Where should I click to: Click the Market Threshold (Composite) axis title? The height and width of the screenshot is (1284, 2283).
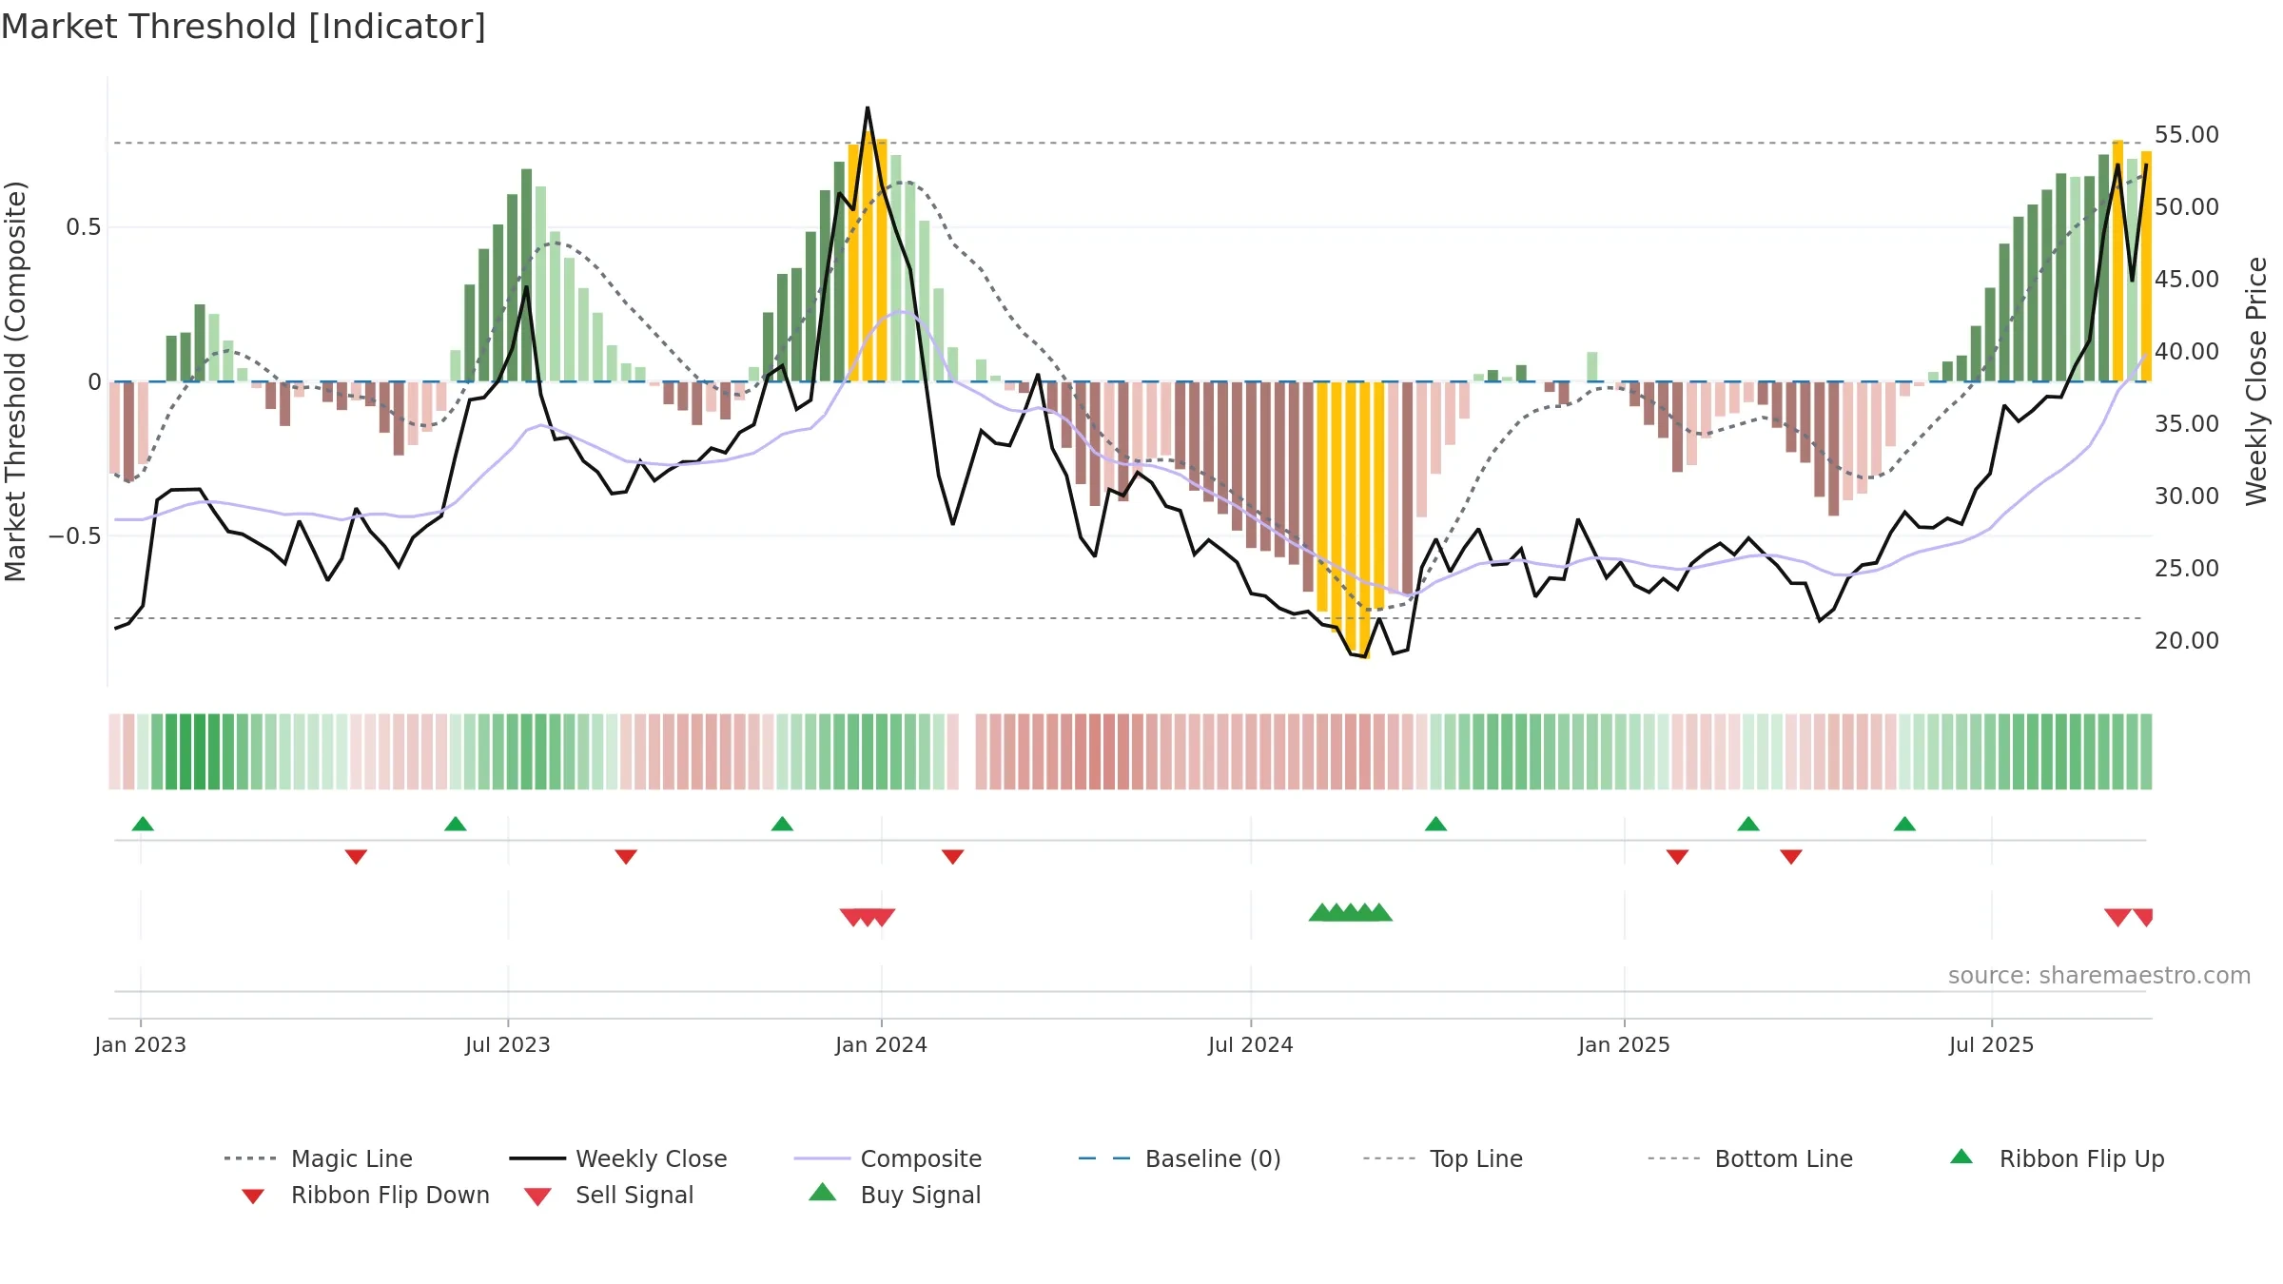(15, 380)
